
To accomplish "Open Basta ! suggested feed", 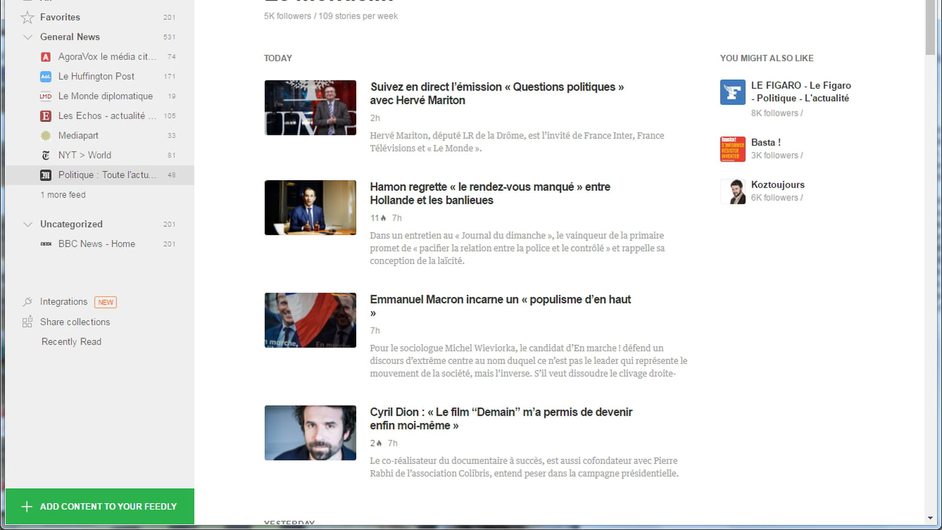I will pos(765,143).
